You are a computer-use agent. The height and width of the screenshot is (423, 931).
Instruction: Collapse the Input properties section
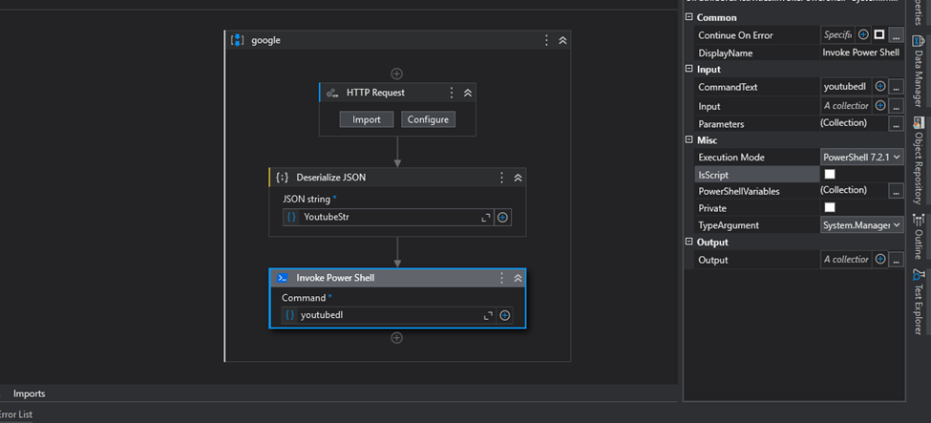tap(688, 69)
